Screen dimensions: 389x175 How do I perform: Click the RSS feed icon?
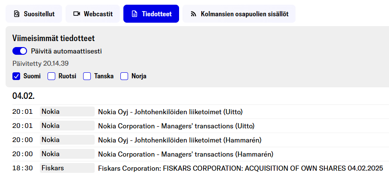pos(193,14)
